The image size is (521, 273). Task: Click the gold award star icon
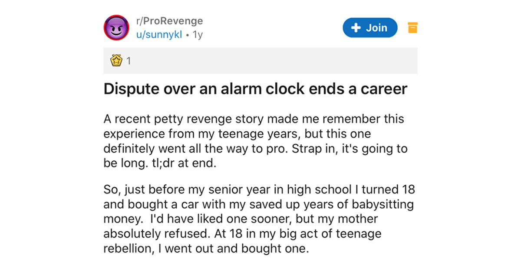click(115, 60)
